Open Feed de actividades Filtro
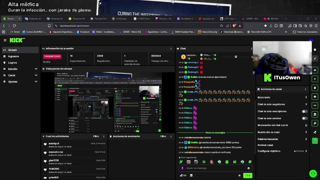 tap(96, 136)
